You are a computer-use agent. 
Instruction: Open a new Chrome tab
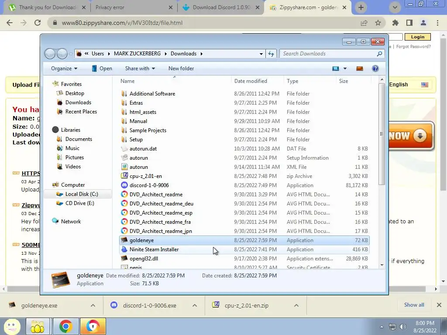click(361, 7)
